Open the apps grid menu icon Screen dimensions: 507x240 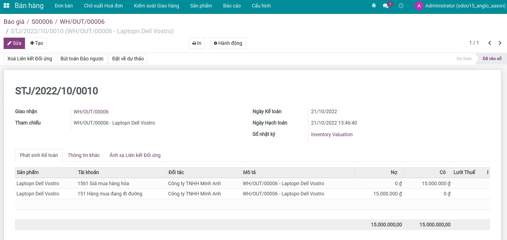[x=6, y=6]
